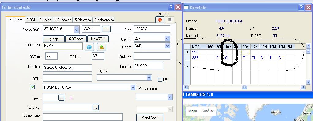Screen dimensions: 313x121
Task: Open the help button of DxccInfo window
Action: 301,8
